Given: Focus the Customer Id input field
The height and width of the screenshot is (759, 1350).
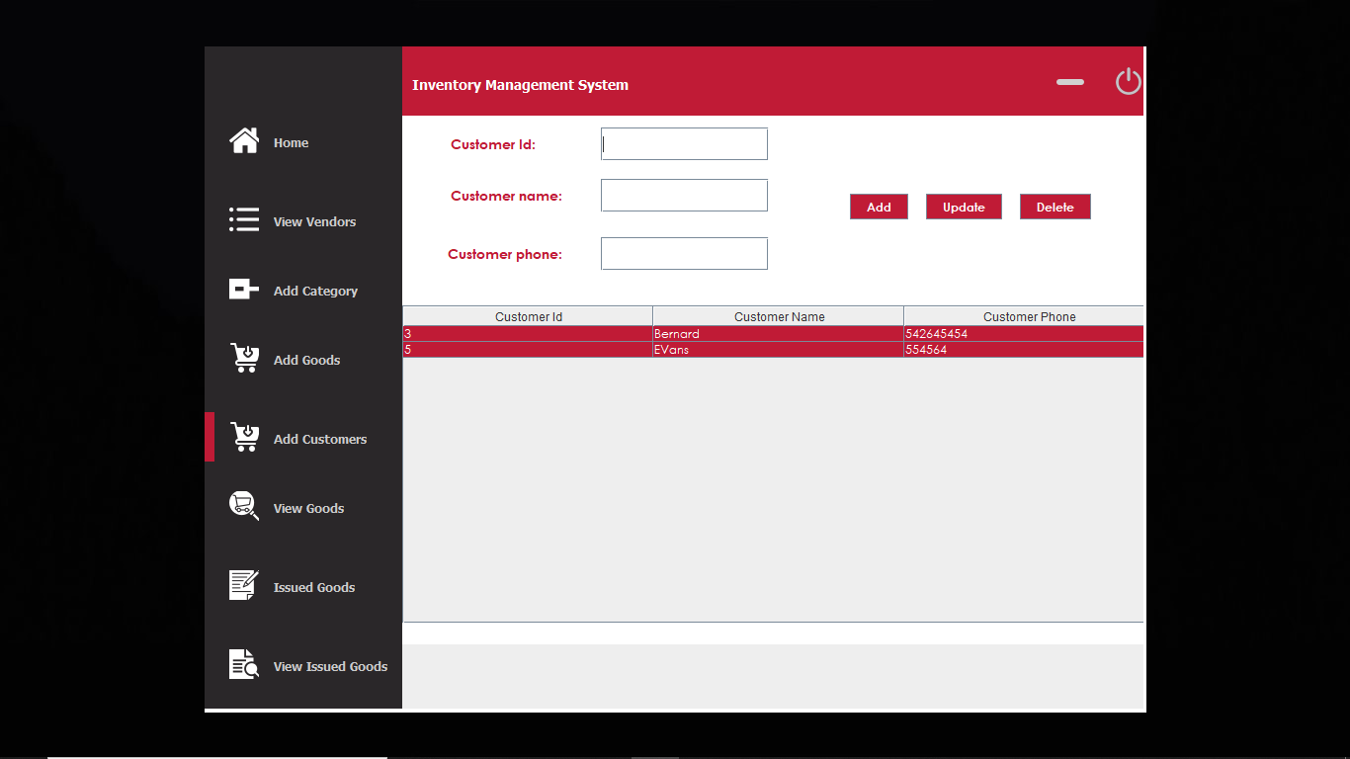Looking at the screenshot, I should click(x=684, y=143).
